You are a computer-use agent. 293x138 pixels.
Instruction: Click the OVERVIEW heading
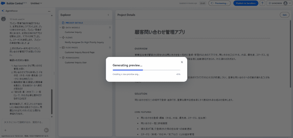[x=141, y=49]
